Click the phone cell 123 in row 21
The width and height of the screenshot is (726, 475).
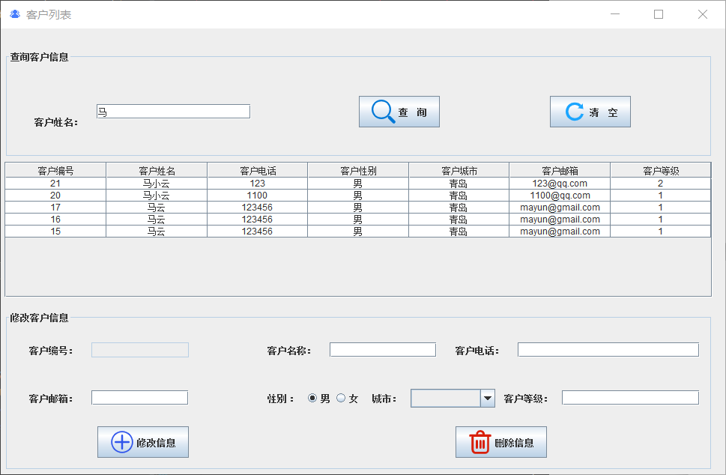click(x=258, y=184)
